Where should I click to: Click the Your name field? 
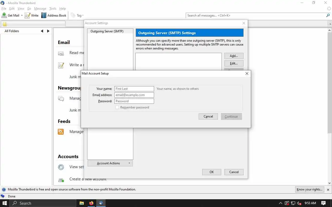pyautogui.click(x=134, y=89)
